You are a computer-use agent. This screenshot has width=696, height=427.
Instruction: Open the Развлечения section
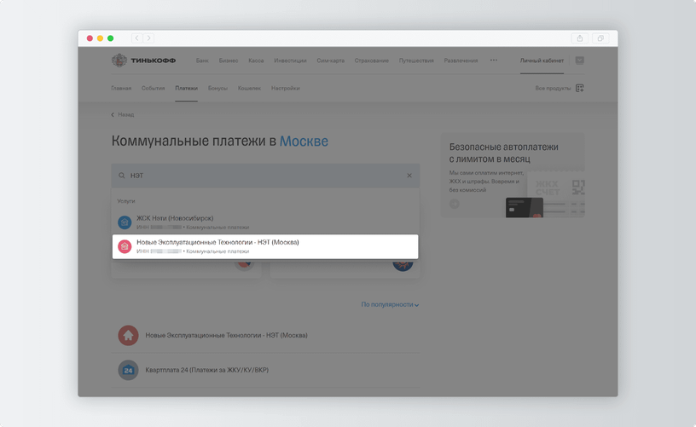click(x=461, y=61)
